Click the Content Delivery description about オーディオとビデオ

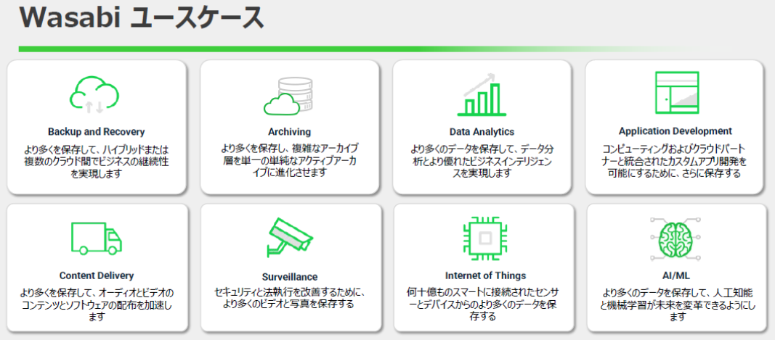tap(97, 304)
